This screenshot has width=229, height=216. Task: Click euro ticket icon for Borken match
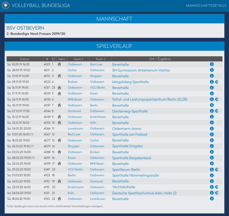[216, 82]
